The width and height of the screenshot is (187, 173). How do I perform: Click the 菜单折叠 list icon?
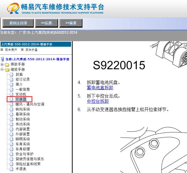(22, 49)
